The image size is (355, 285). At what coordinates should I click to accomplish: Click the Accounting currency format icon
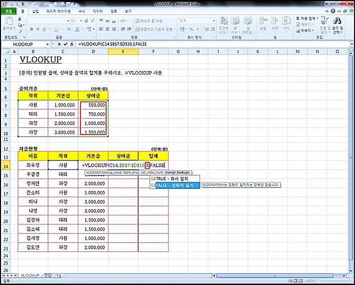[182, 29]
